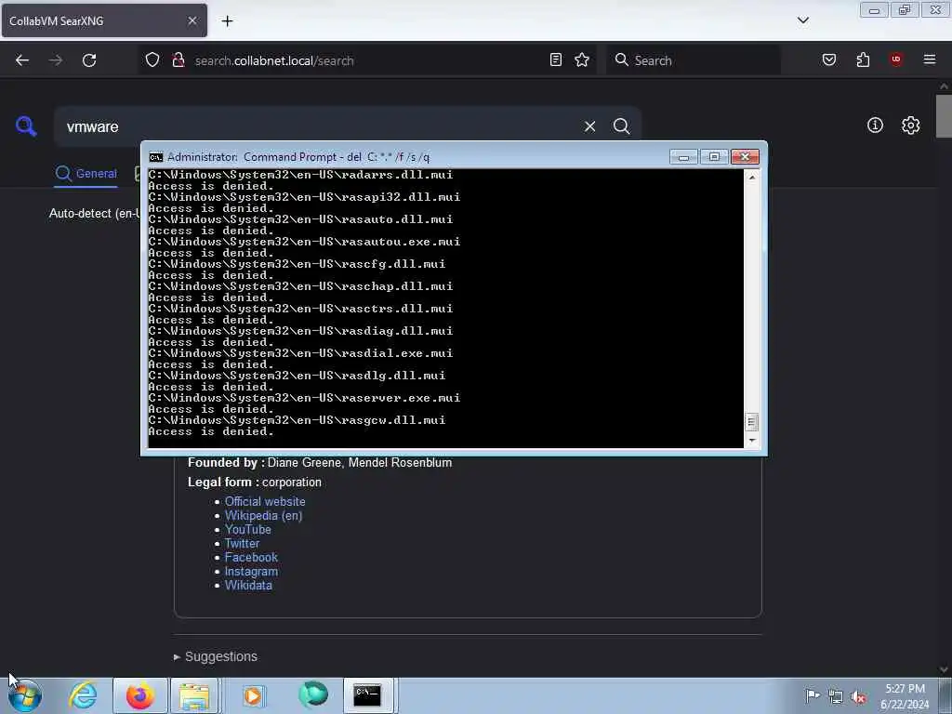This screenshot has height=714, width=952.
Task: Open the Wikipedia (en) link
Action: tap(263, 515)
